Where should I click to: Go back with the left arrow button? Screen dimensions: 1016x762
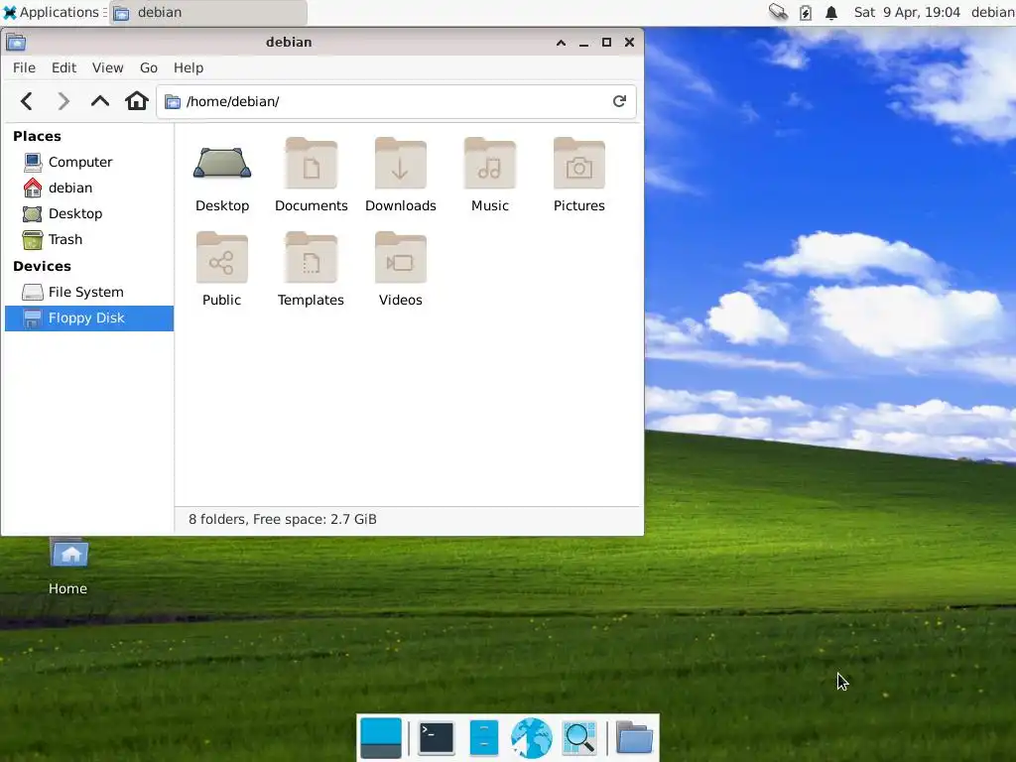click(x=27, y=101)
